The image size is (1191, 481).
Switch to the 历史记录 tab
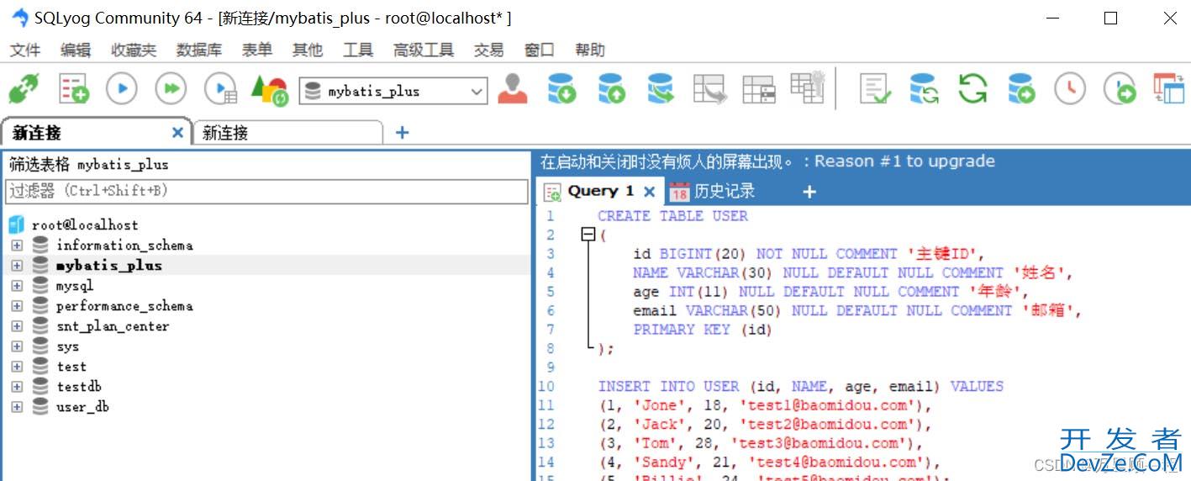tap(713, 192)
